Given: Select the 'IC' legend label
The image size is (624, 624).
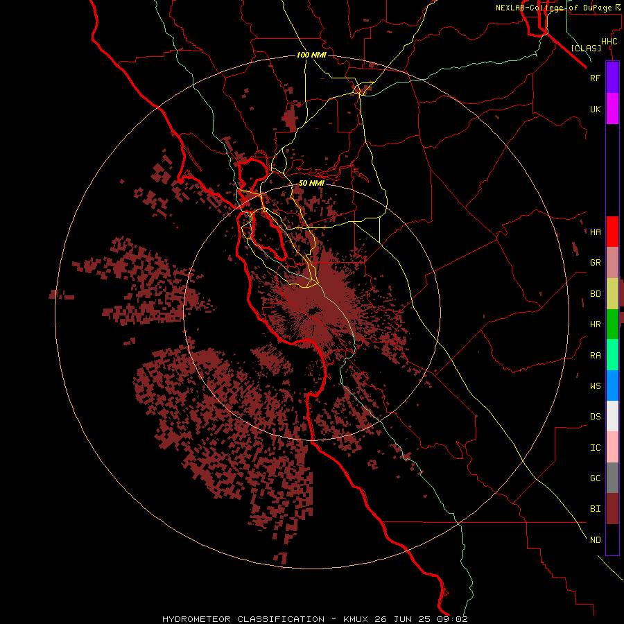Looking at the screenshot, I should pos(595,447).
